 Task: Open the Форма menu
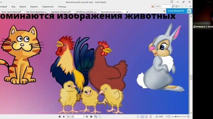[x=23, y=7]
